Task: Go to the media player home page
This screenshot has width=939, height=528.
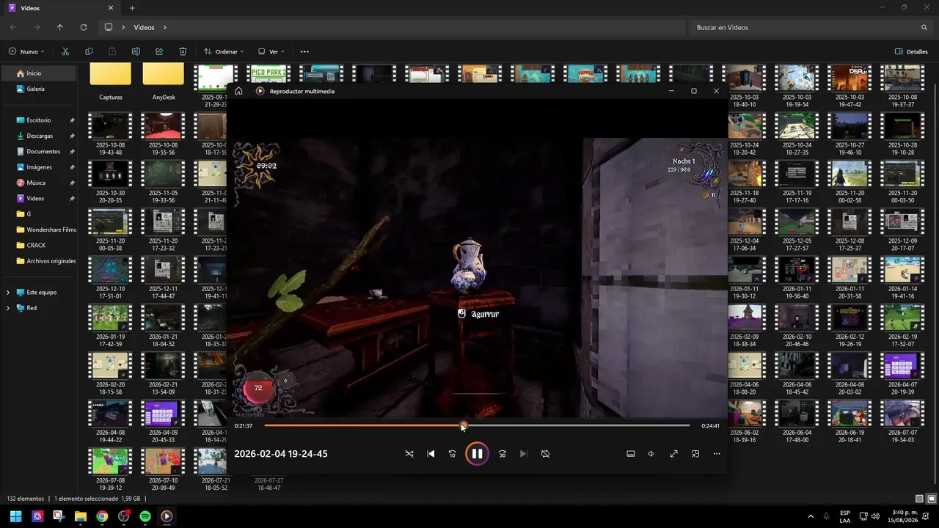Action: coord(238,91)
